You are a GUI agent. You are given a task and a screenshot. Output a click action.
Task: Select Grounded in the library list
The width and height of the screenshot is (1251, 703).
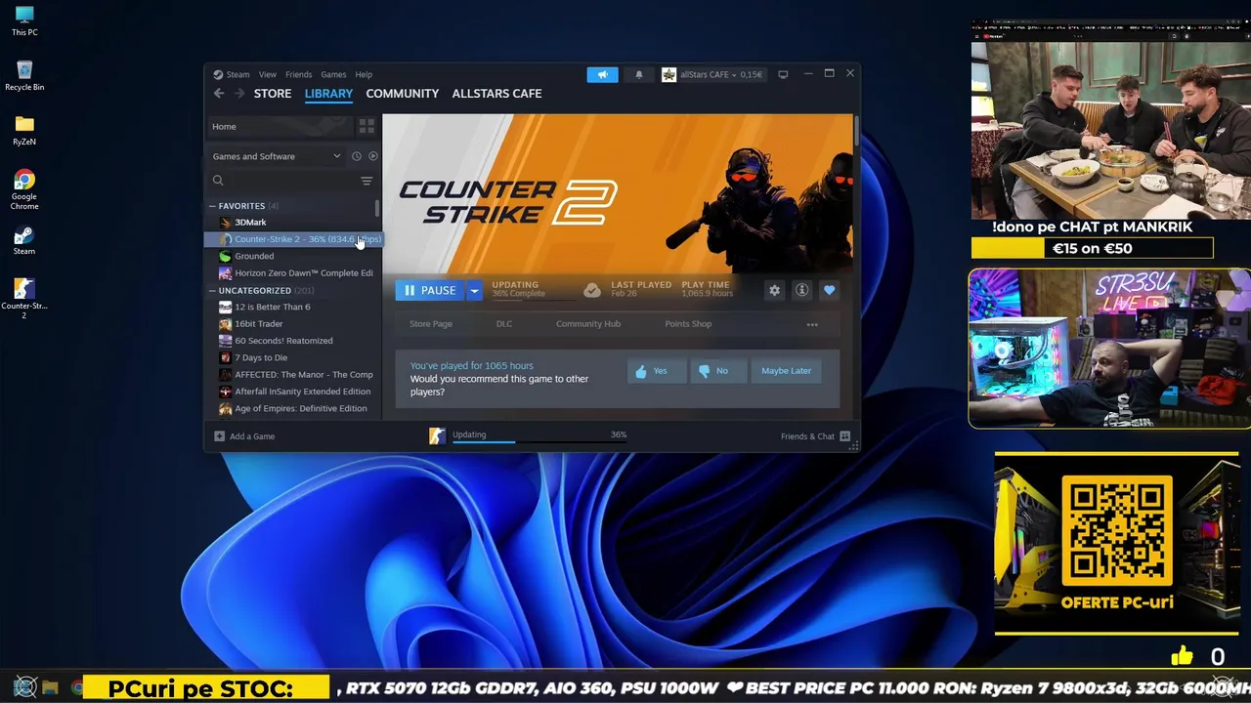[x=254, y=256]
